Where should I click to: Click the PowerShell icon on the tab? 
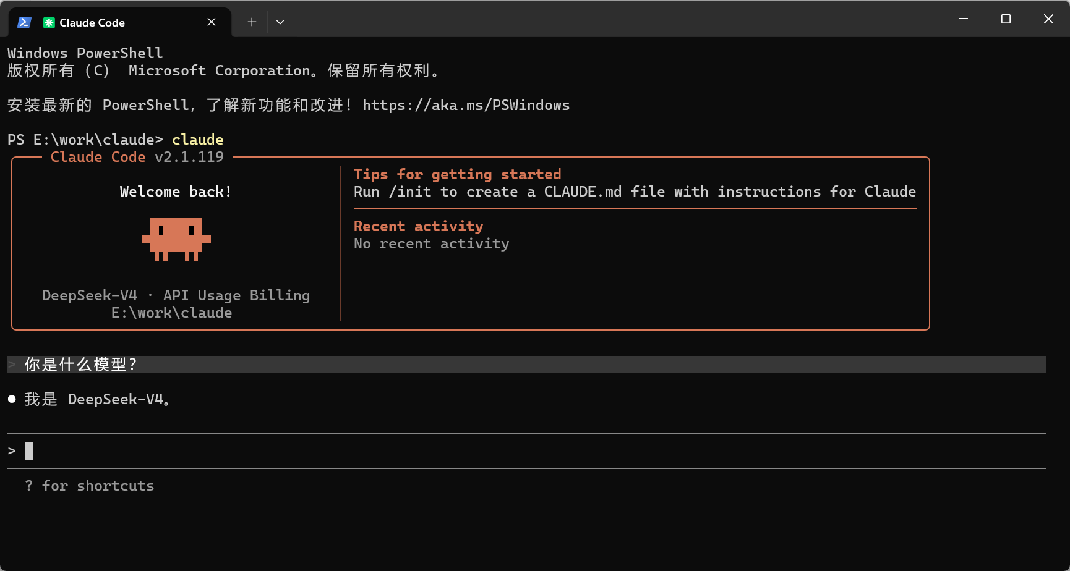[x=24, y=22]
